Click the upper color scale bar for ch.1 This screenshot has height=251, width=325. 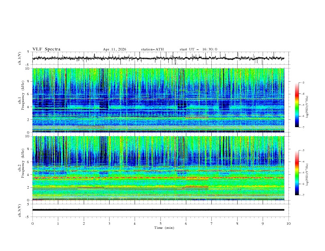click(x=297, y=105)
